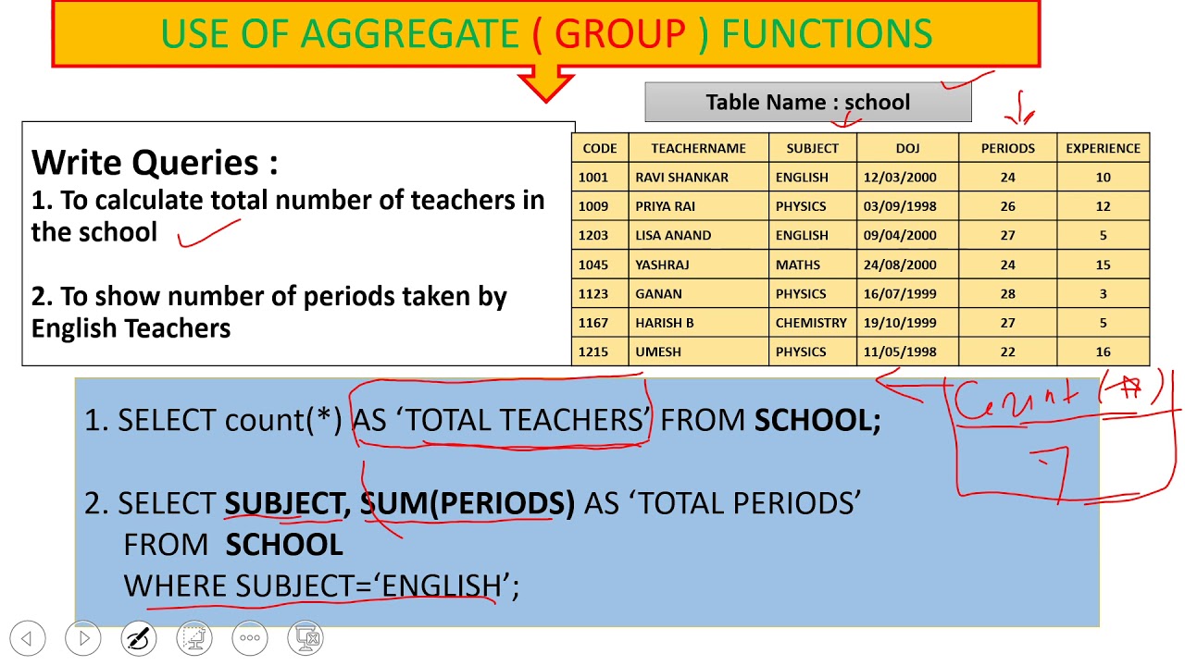Go to the previous slide

pyautogui.click(x=27, y=638)
